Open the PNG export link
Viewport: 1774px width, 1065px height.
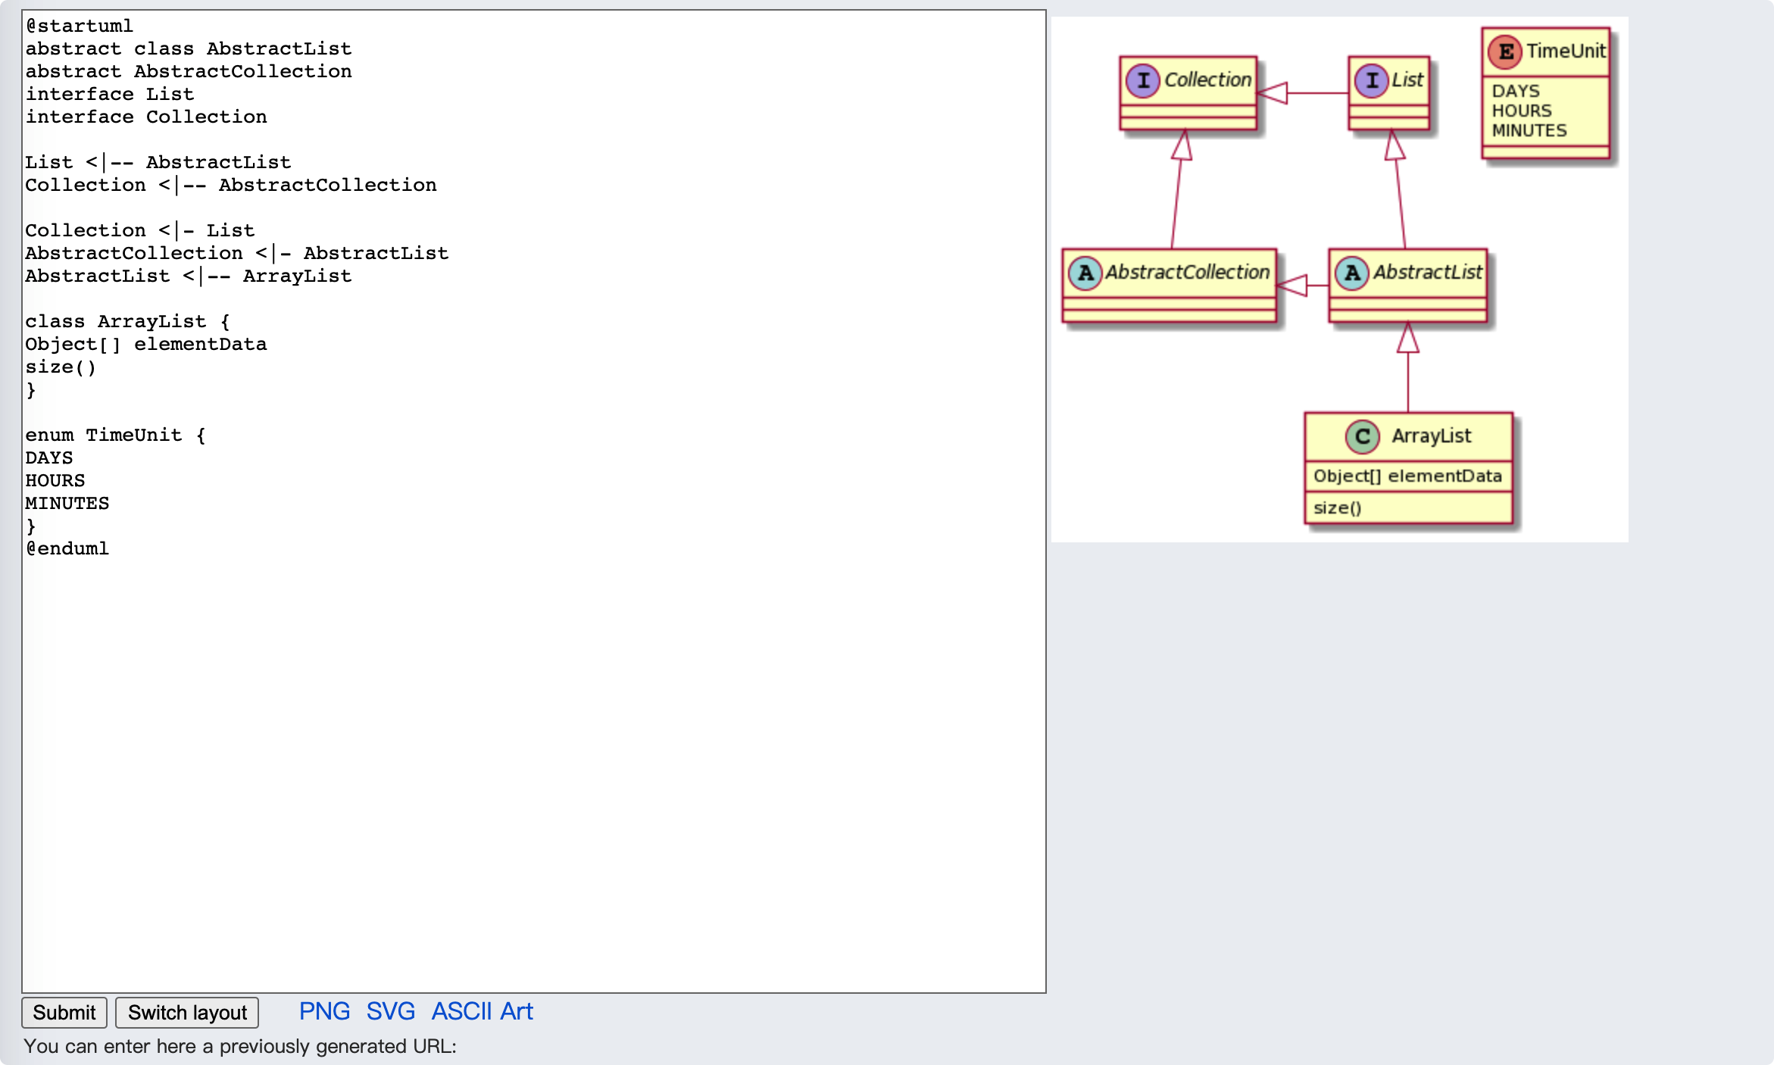pos(324,1011)
